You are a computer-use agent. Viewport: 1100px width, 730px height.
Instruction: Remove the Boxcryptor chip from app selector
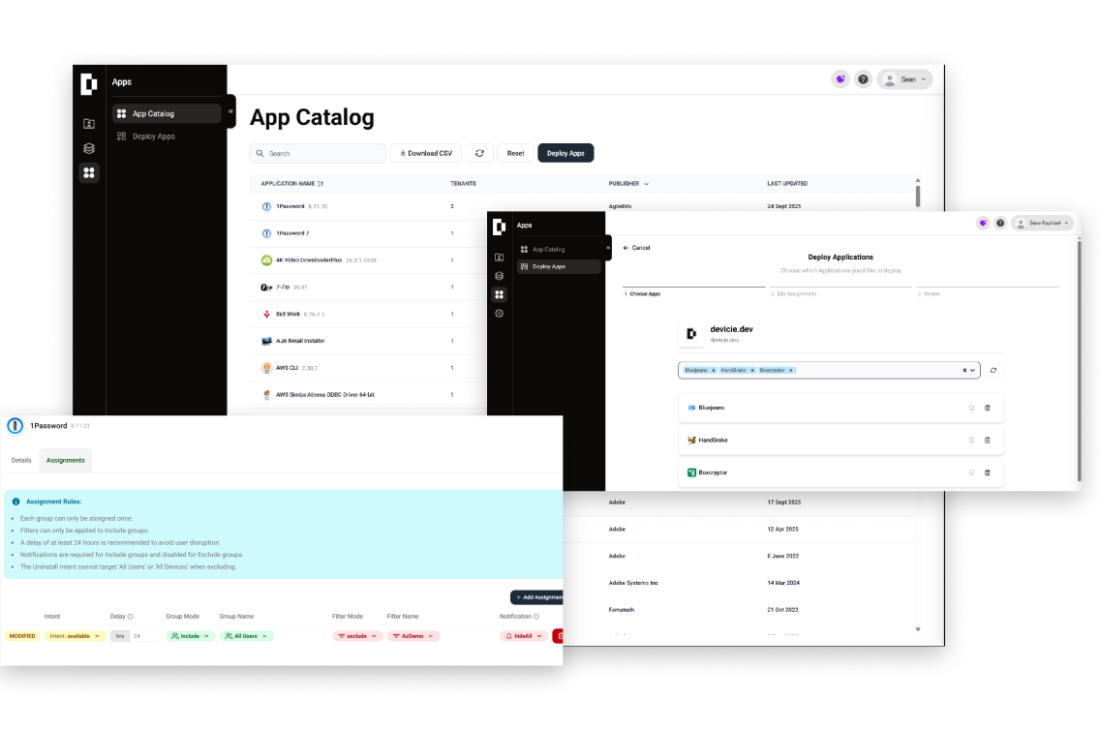point(790,370)
